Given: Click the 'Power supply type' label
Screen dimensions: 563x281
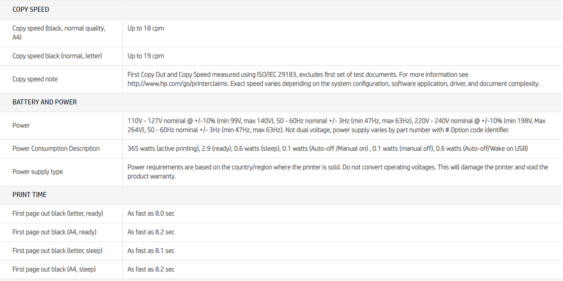Looking at the screenshot, I should coord(38,172).
